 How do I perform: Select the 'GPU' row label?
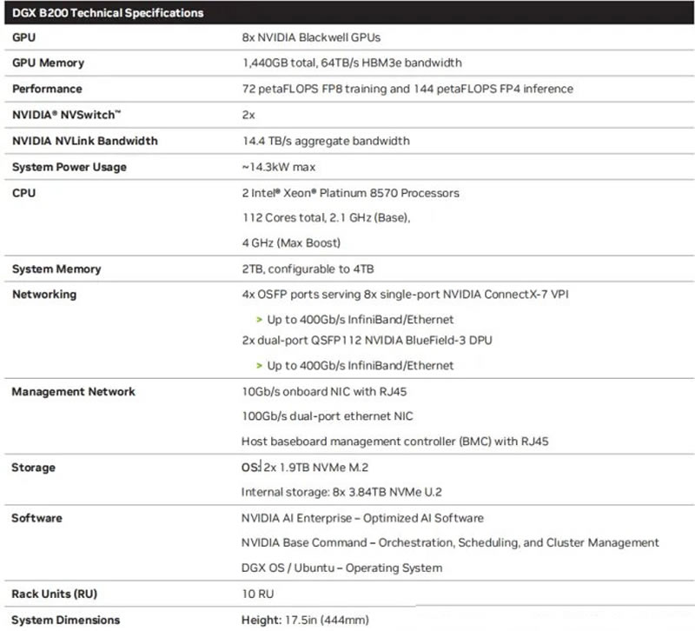coord(24,37)
